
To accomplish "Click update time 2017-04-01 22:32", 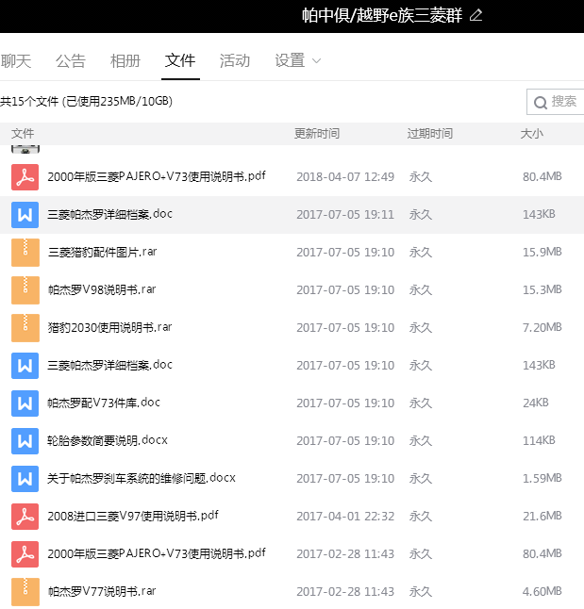I will tap(345, 517).
